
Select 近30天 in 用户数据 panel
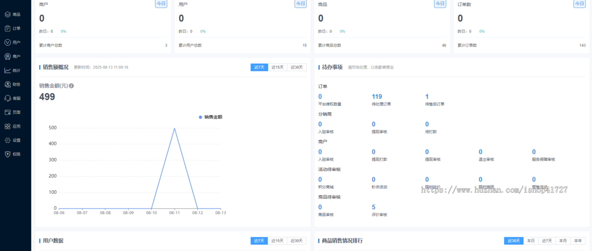(297, 241)
